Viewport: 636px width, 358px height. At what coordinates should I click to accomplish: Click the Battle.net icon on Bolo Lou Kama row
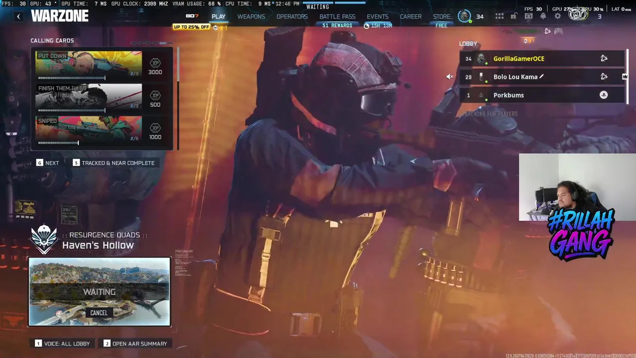pyautogui.click(x=604, y=77)
